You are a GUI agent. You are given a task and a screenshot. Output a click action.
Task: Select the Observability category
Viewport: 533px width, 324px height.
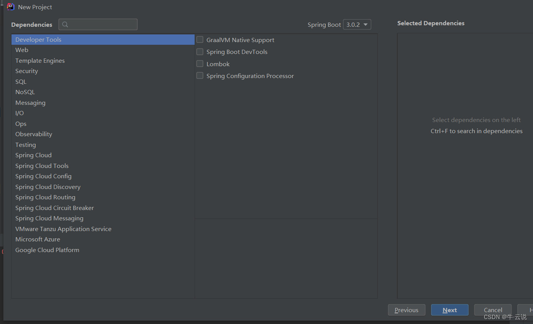pos(103,134)
